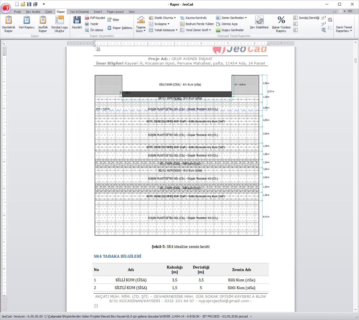Open Bodrum Perde Yükleri report
Screen dimensions: 359x320
coord(197,24)
